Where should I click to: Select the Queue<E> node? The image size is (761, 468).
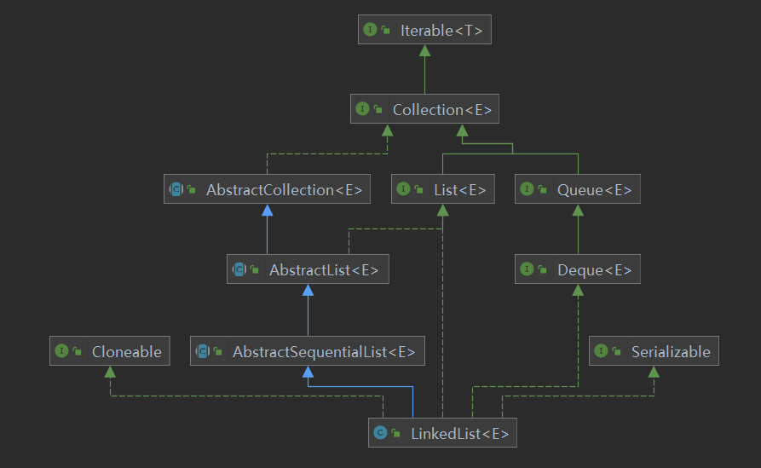coord(578,189)
